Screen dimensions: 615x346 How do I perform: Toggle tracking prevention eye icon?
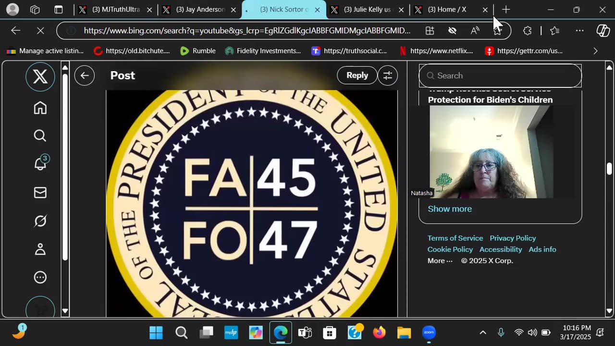pyautogui.click(x=452, y=31)
